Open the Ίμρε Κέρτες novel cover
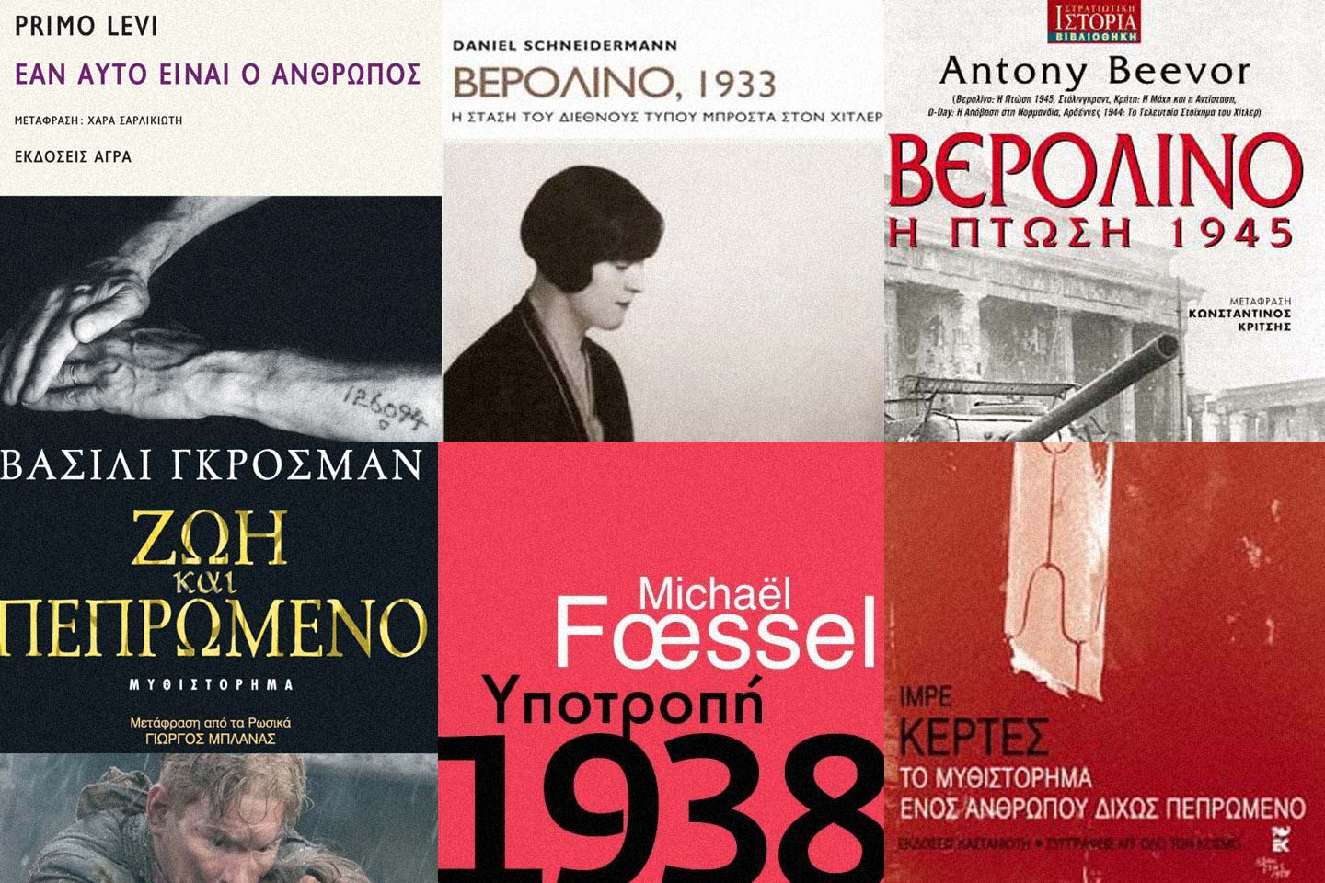 1104,662
